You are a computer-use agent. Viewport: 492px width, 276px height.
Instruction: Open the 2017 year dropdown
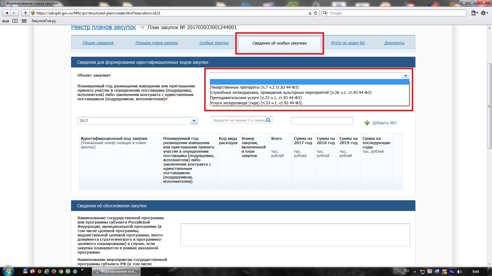[194, 121]
